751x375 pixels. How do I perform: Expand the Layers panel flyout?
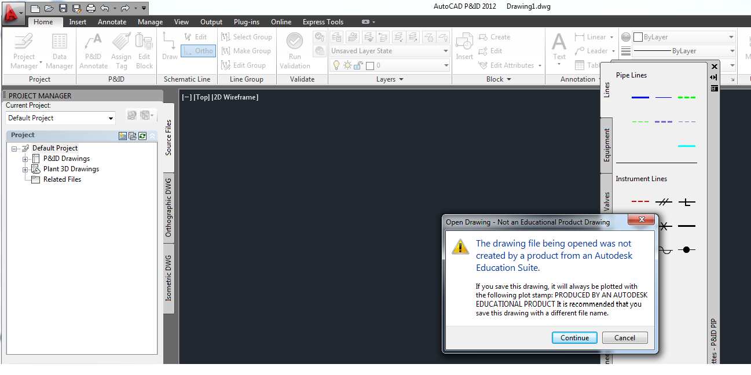click(389, 79)
